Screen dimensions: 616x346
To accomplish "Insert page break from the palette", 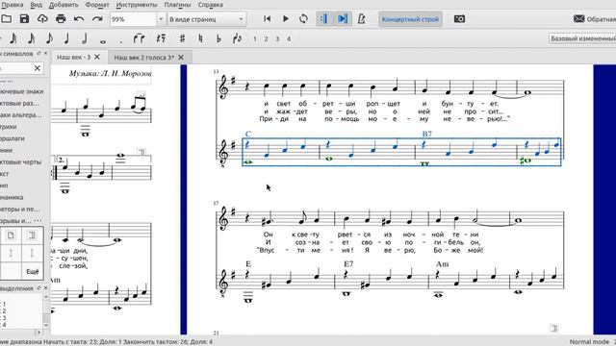I will coord(11,235).
